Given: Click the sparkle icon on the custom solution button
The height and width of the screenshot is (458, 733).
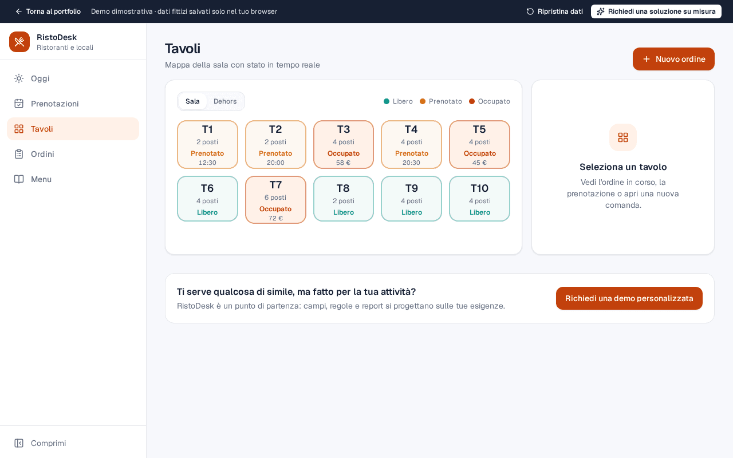Looking at the screenshot, I should [x=601, y=11].
